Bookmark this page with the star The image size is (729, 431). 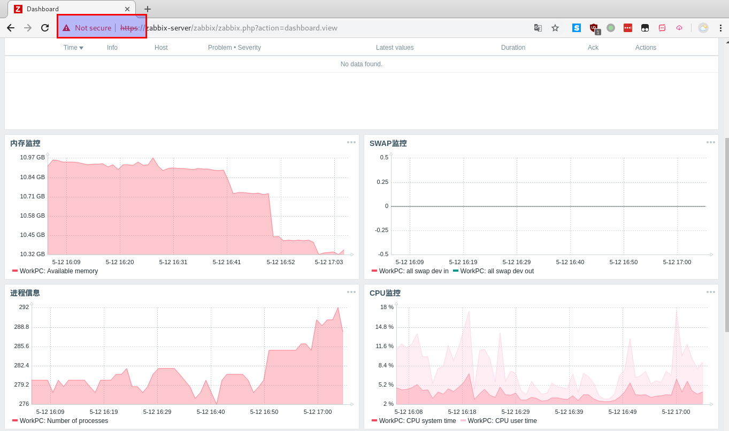[x=555, y=28]
